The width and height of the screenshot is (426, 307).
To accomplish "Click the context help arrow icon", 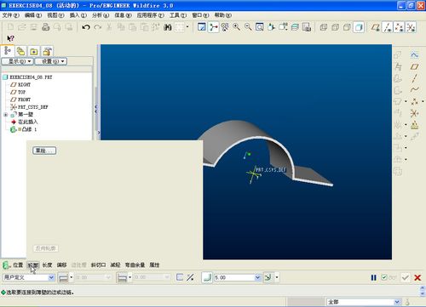I will click(x=10, y=38).
